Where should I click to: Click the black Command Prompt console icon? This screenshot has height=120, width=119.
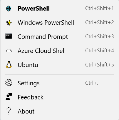click(x=9, y=36)
